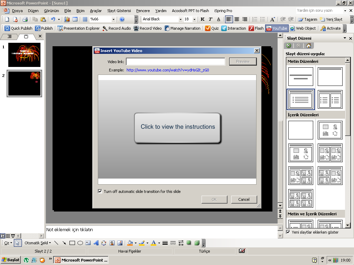Open the font size dropdown
The height and width of the screenshot is (265, 354).
pos(194,19)
